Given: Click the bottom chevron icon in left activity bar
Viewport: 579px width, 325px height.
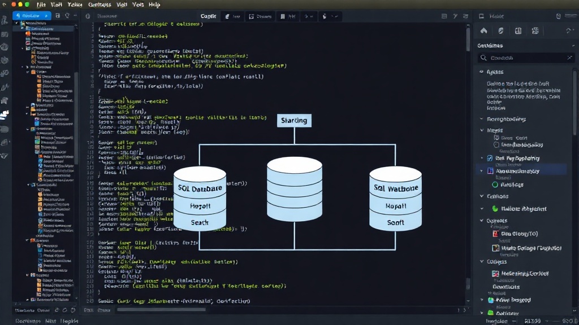Looking at the screenshot, I should click(5, 156).
